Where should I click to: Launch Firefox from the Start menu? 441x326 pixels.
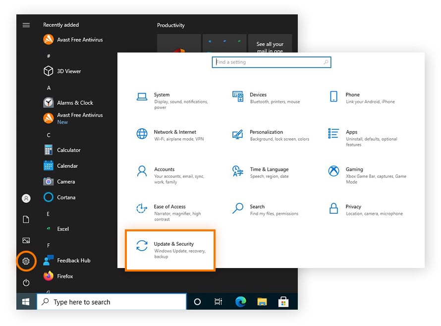(x=61, y=276)
